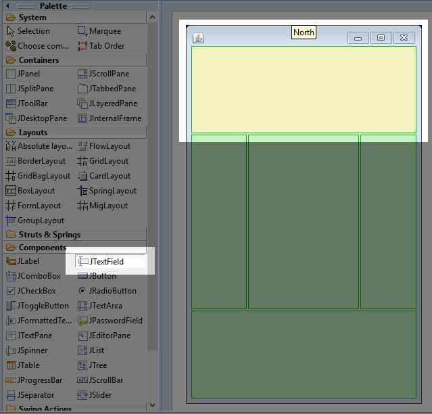This screenshot has height=414, width=432.
Task: Pick JScrollBar component
Action: click(x=100, y=380)
